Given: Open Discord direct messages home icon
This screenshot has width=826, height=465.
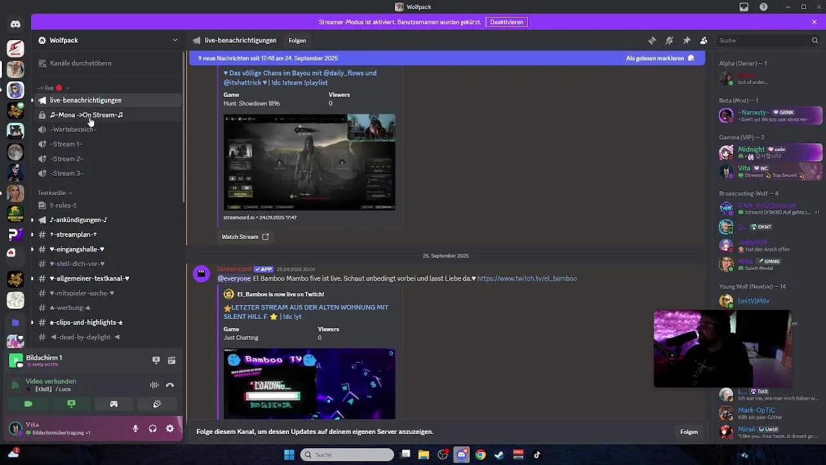Looking at the screenshot, I should coord(15,25).
